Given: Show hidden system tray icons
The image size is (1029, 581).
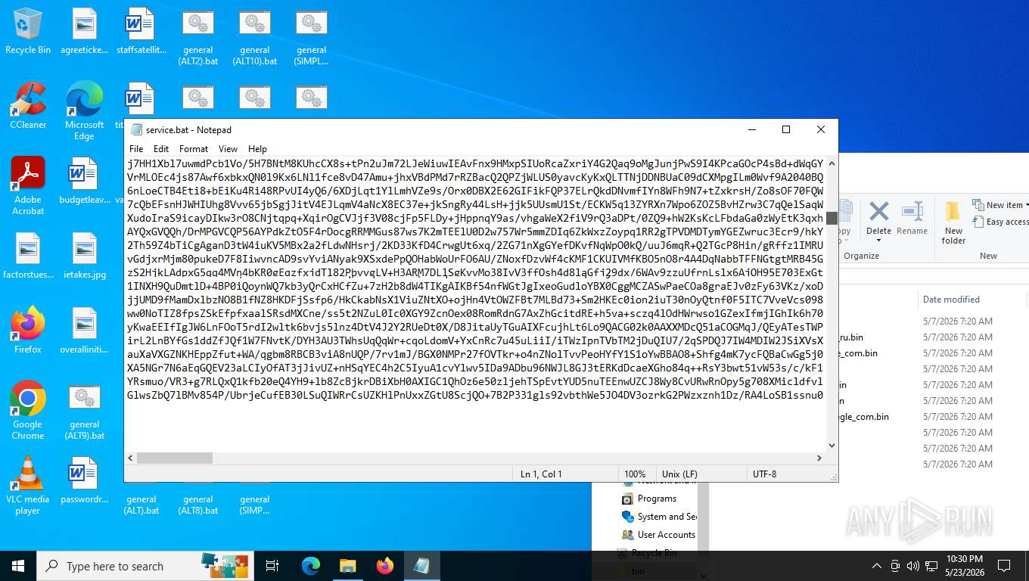Looking at the screenshot, I should click(877, 566).
